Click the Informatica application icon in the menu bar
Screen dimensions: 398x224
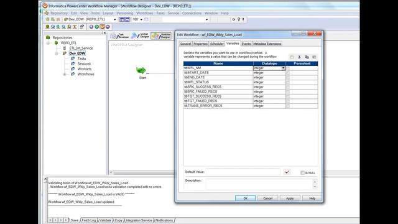pyautogui.click(x=47, y=13)
